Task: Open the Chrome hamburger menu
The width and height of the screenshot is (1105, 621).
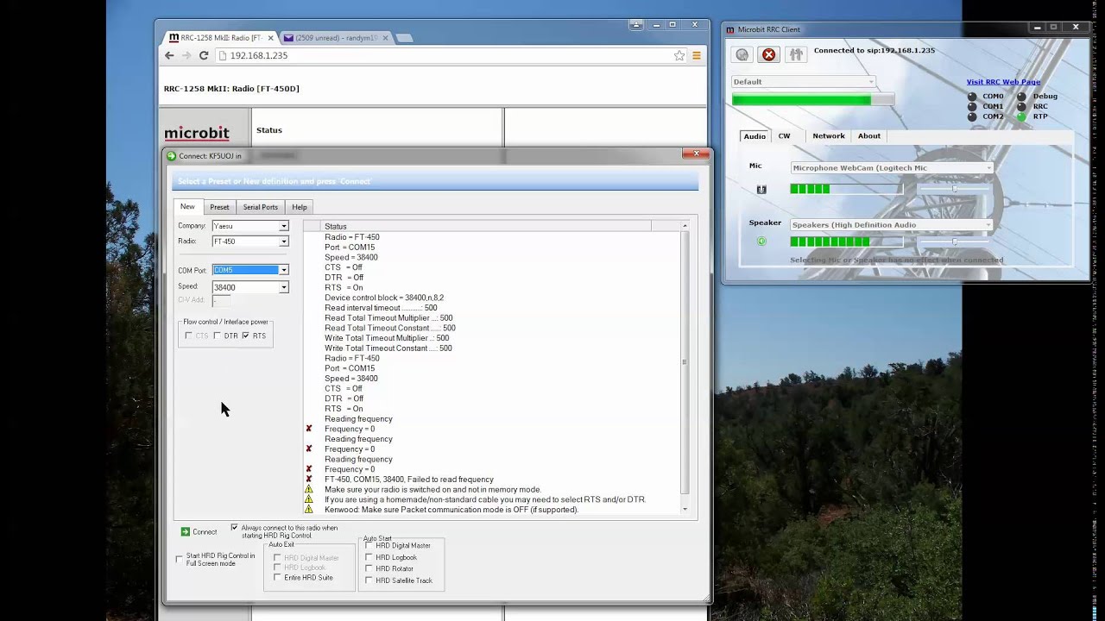Action: (x=697, y=55)
